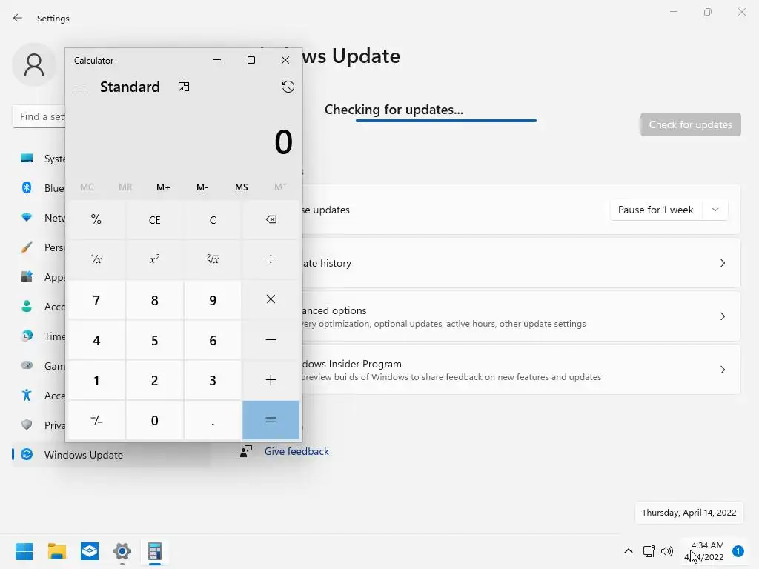Click digit 8 on Calculator keypad
759x569 pixels.
pyautogui.click(x=154, y=300)
